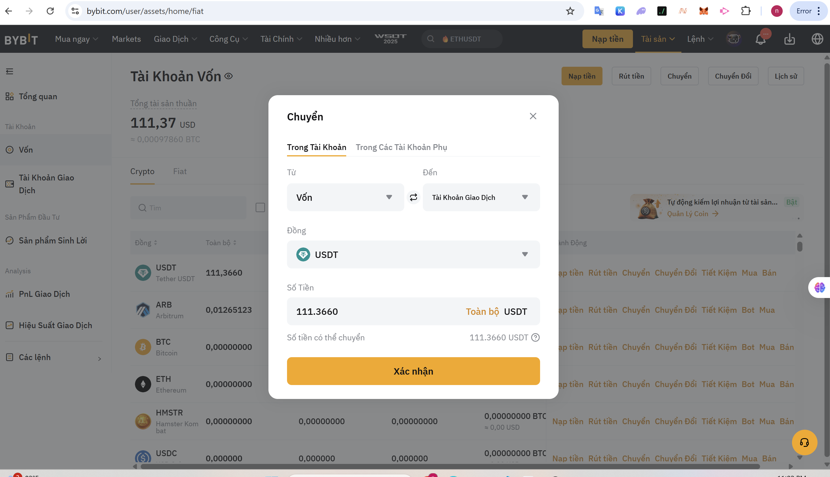Open the notifications bell
Viewport: 830px width, 477px height.
point(760,39)
